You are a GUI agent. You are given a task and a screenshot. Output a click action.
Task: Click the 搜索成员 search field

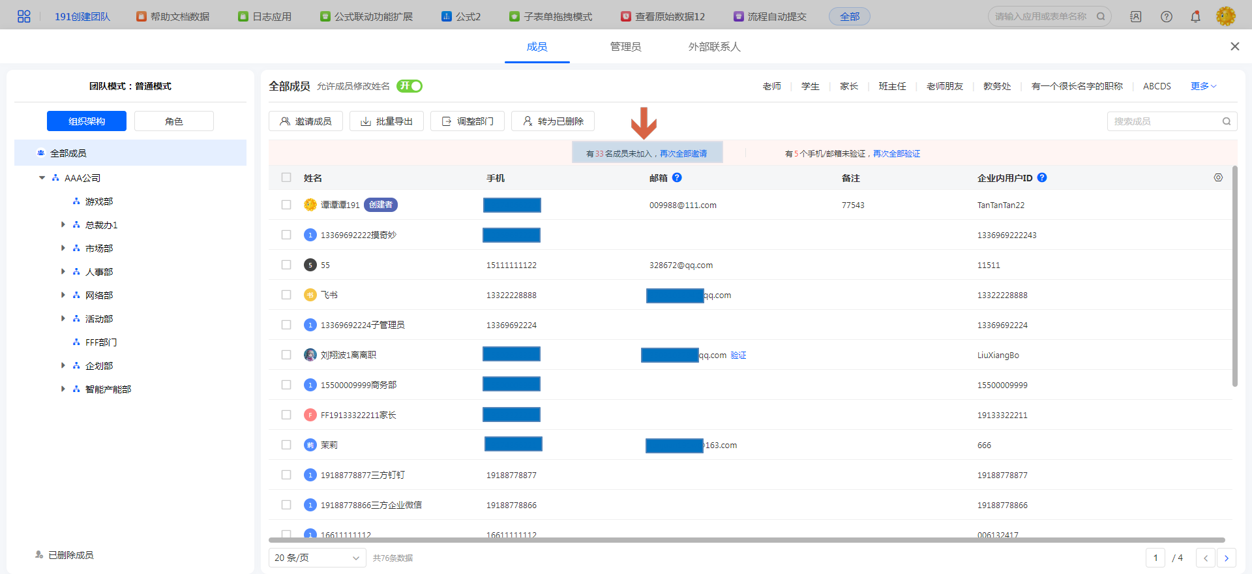[x=1165, y=121]
